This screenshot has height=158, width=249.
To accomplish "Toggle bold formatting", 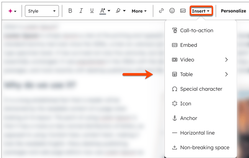I will pos(70,11).
